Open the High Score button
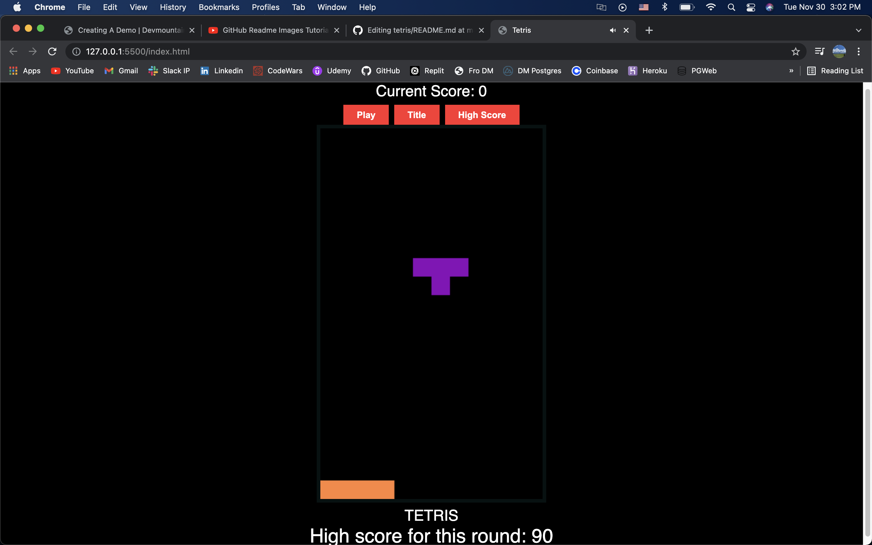 (482, 115)
